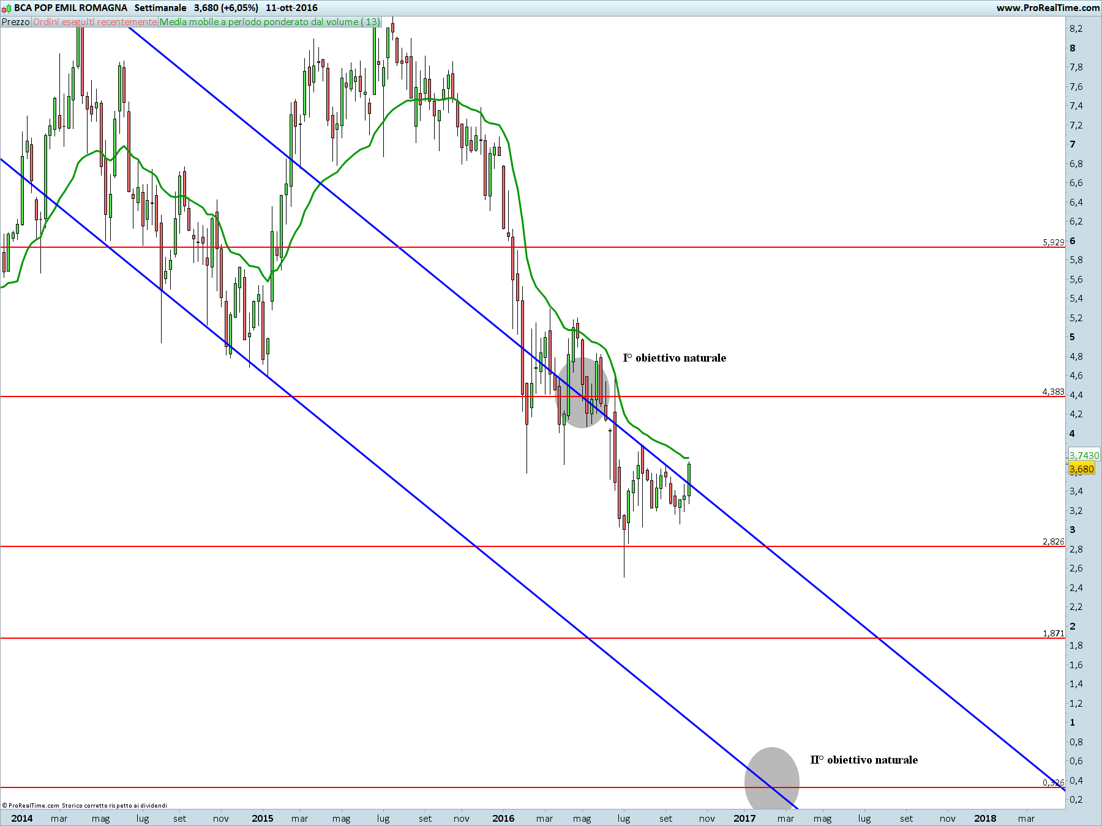The height and width of the screenshot is (826, 1102).
Task: Click the 2015 year label on time axis
Action: 263,819
